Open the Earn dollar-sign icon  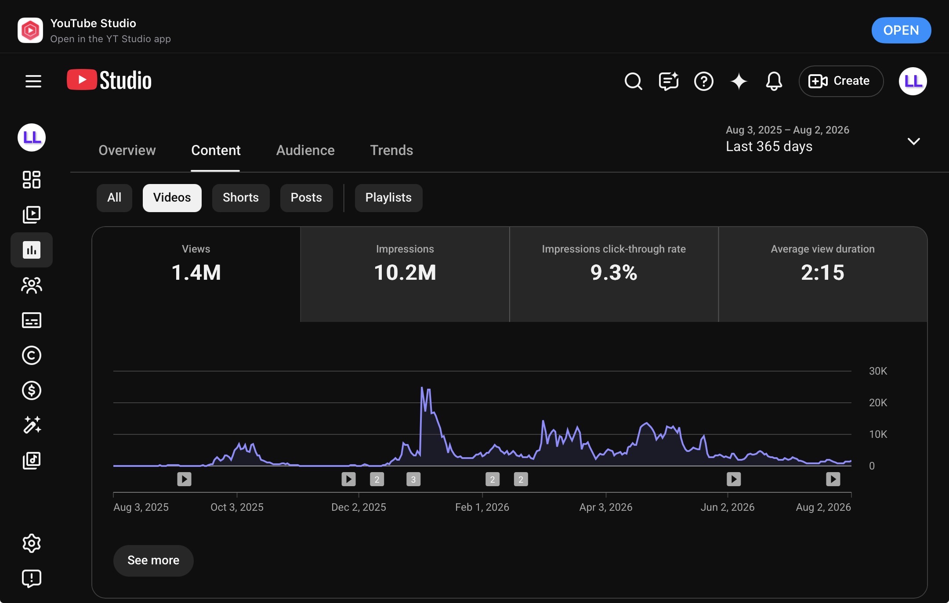pos(32,390)
